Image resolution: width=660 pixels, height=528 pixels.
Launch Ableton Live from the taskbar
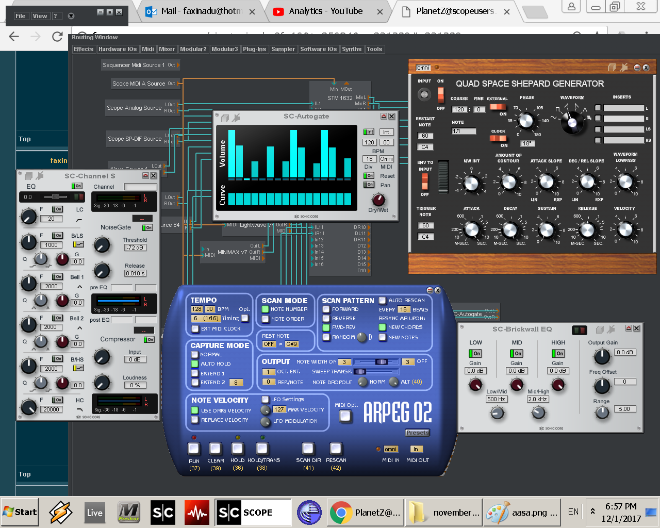point(94,513)
